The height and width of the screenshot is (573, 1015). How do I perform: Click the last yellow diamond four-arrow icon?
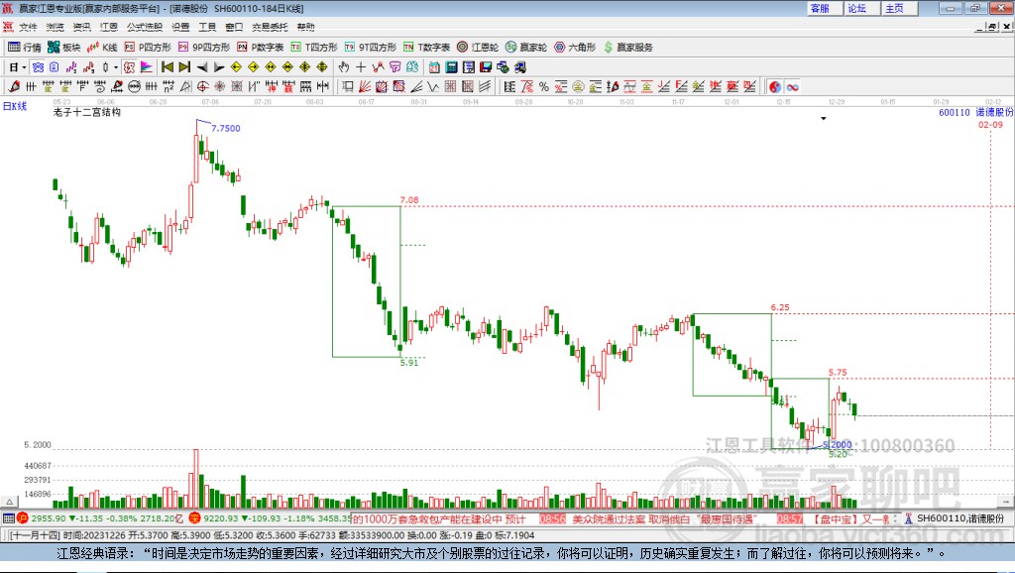[x=322, y=67]
